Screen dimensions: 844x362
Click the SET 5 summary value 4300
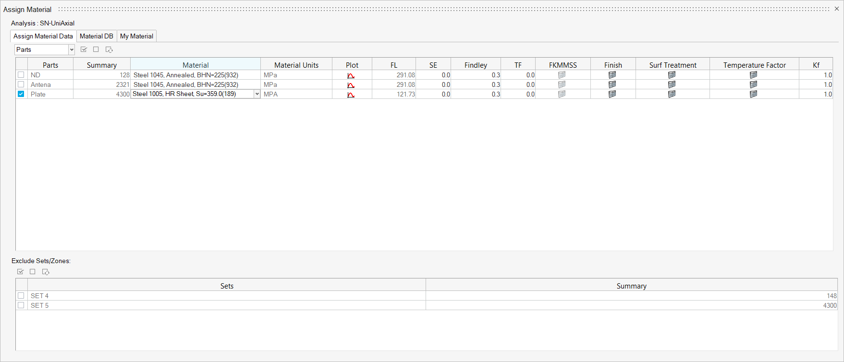pos(632,305)
